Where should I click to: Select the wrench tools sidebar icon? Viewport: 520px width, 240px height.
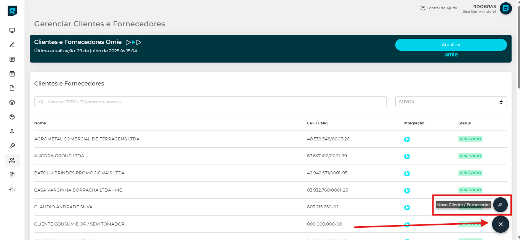12,146
